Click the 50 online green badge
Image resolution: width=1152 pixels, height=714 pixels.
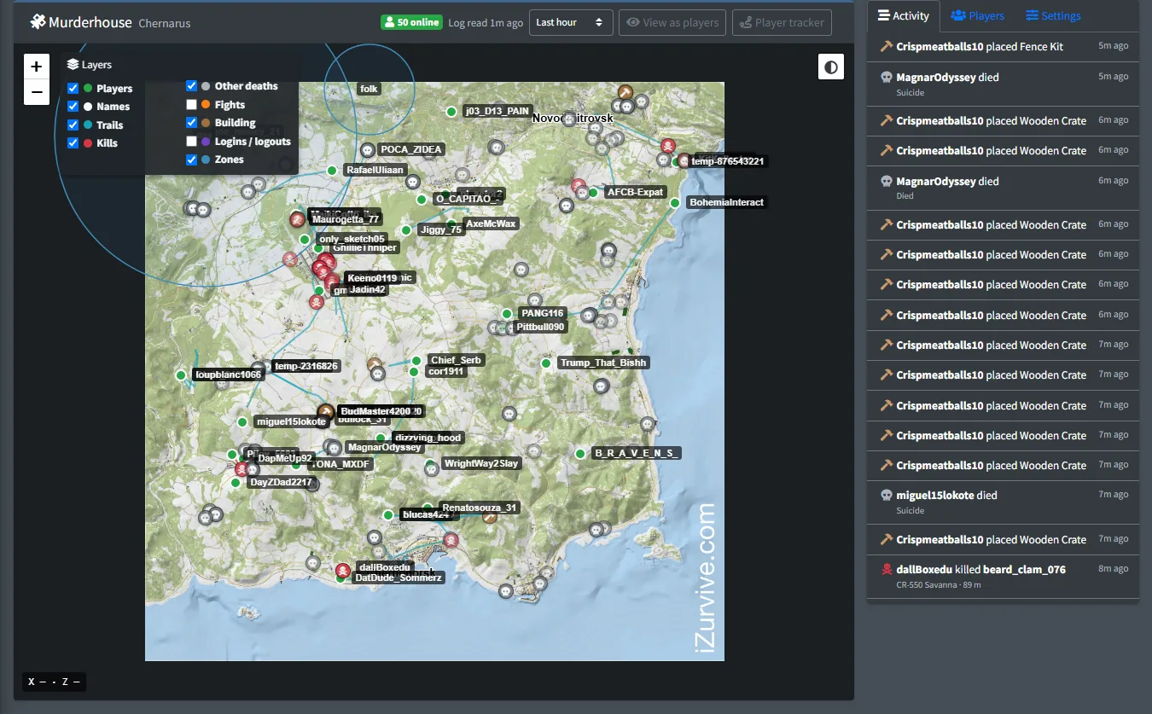pos(411,22)
